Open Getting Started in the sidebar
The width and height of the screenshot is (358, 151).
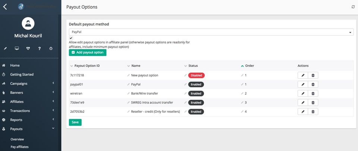(x=22, y=75)
